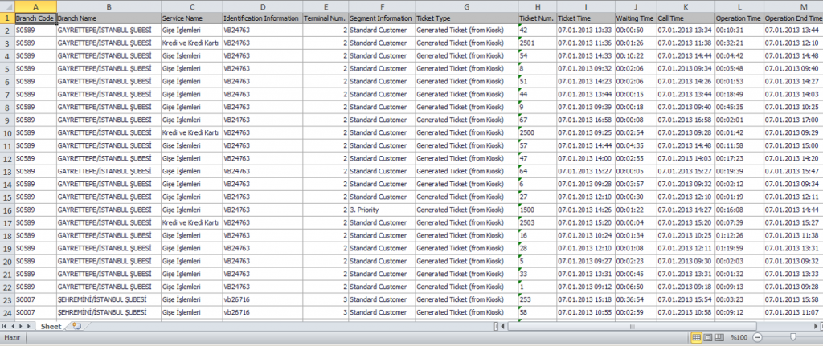Click the 'Service Name' header cell
The image size is (823, 346).
(x=191, y=18)
